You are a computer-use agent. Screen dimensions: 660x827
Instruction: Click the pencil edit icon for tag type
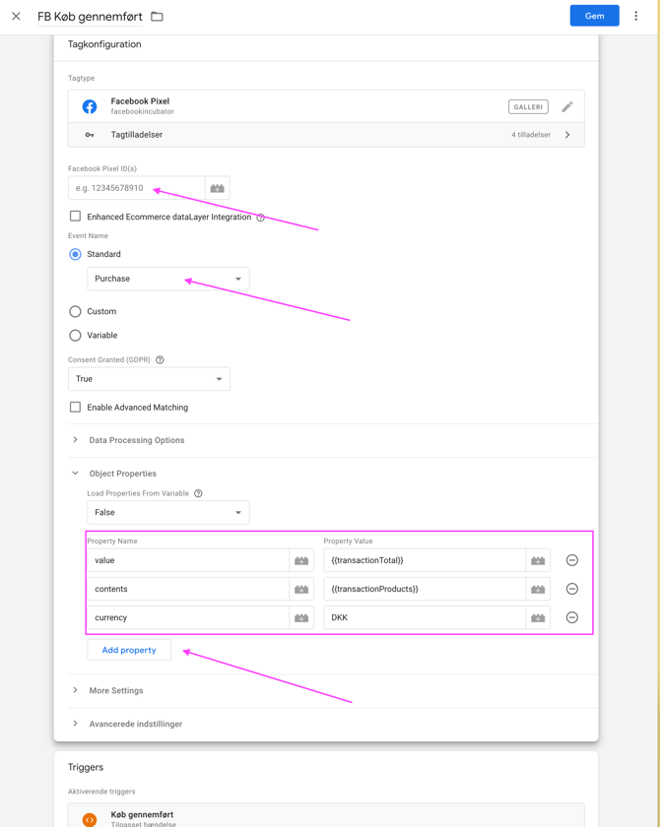click(567, 106)
